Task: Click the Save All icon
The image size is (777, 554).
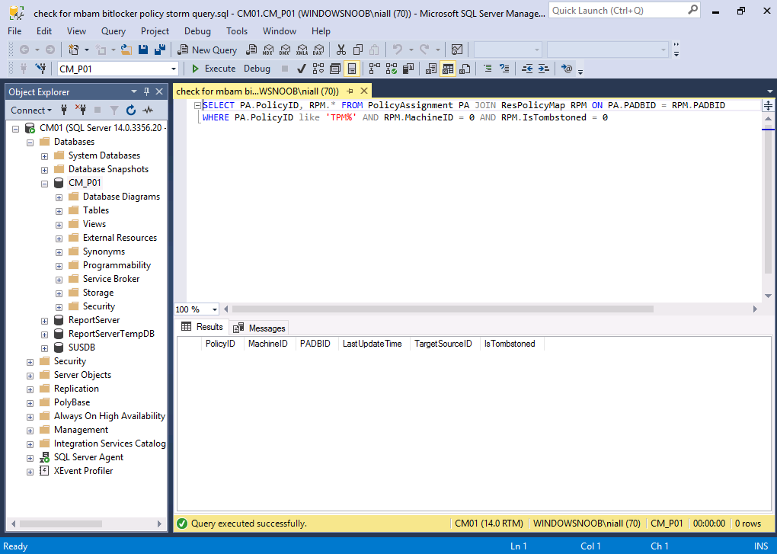Action: pos(159,50)
